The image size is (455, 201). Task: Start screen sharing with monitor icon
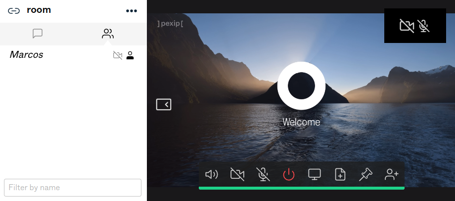(x=315, y=174)
